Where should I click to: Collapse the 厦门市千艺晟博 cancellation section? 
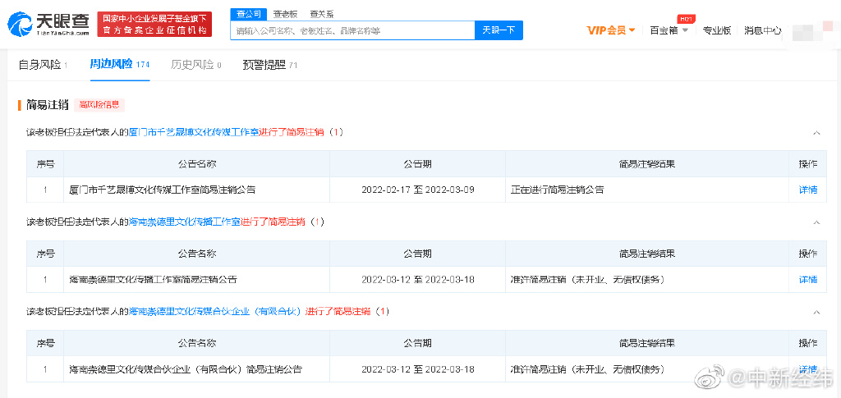[x=816, y=132]
